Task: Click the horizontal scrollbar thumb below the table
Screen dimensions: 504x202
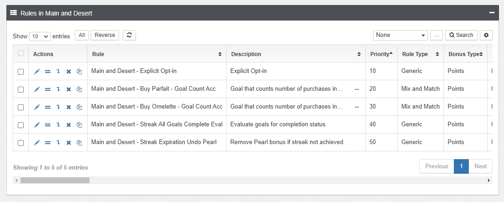Action: pyautogui.click(x=55, y=180)
